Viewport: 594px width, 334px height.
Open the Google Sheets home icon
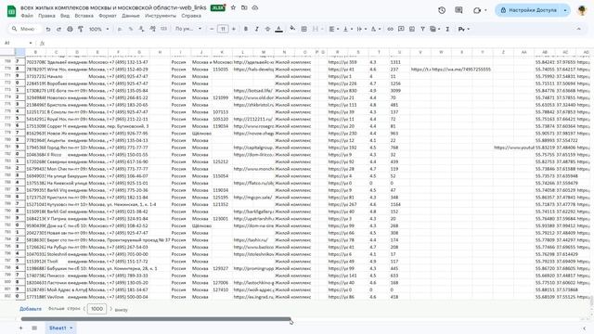click(11, 11)
